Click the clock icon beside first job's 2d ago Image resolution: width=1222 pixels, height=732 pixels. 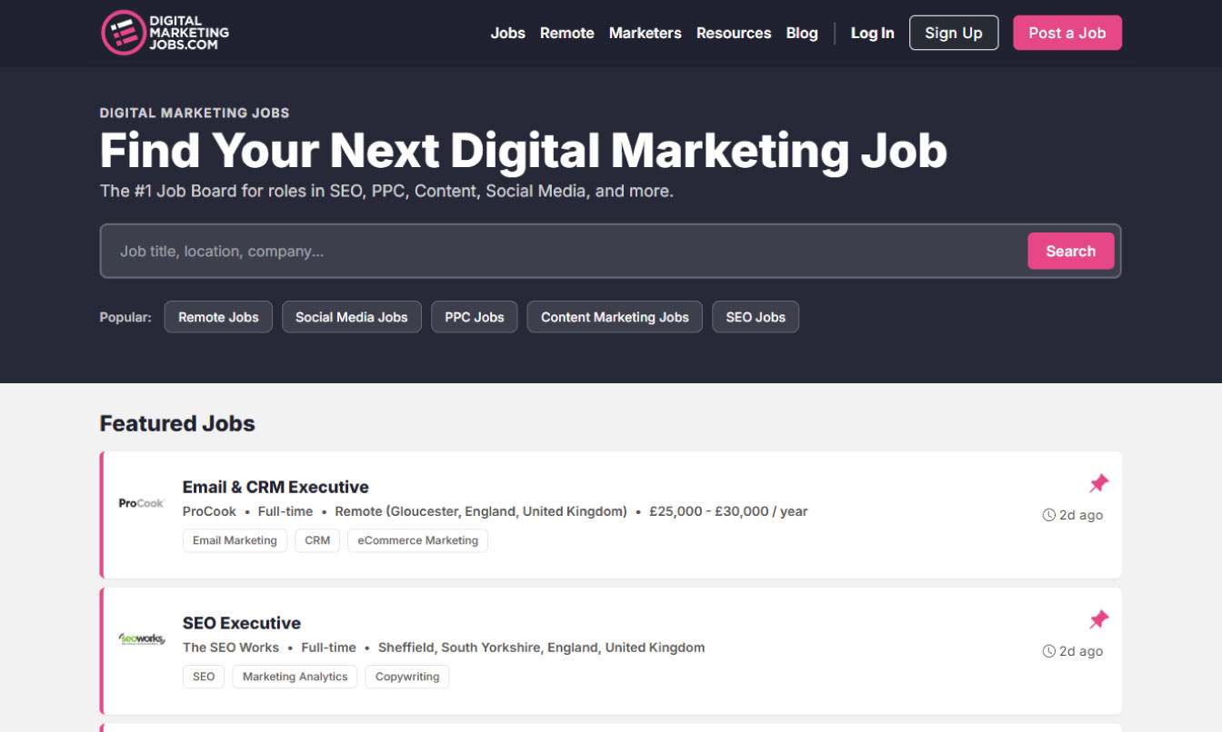(1048, 515)
